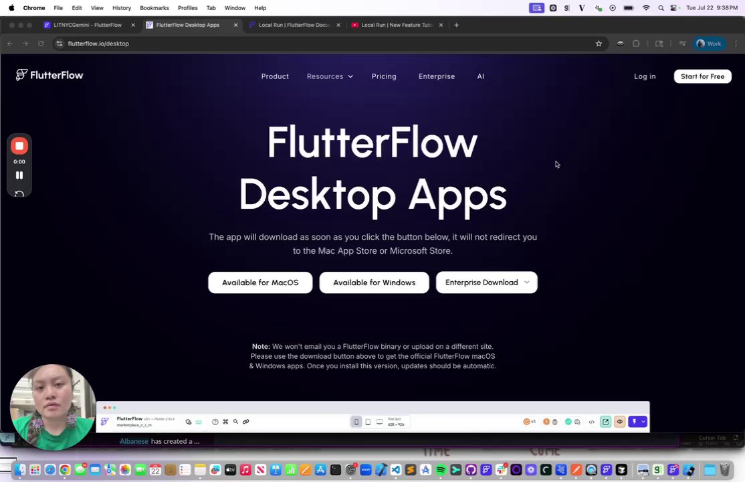Open Visual Studio Code from the Dock

(x=396, y=470)
